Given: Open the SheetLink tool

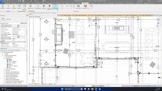Looking at the screenshot, I should 3,7.
